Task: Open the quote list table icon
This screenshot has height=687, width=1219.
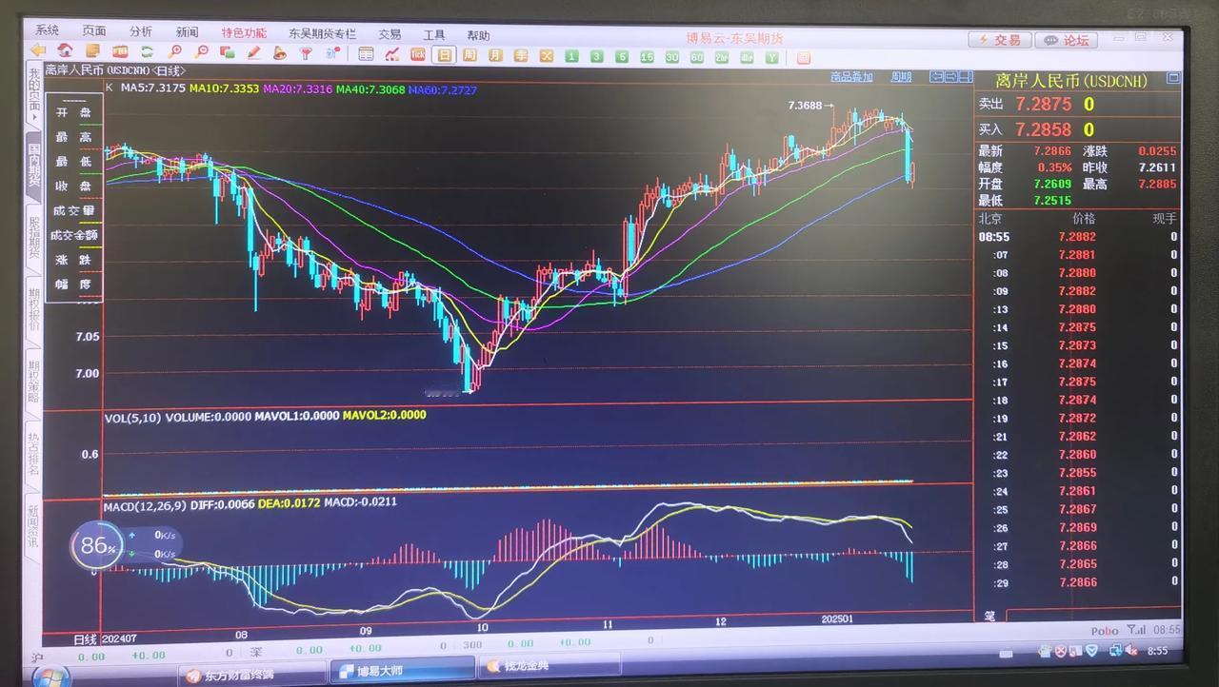Action: click(366, 54)
